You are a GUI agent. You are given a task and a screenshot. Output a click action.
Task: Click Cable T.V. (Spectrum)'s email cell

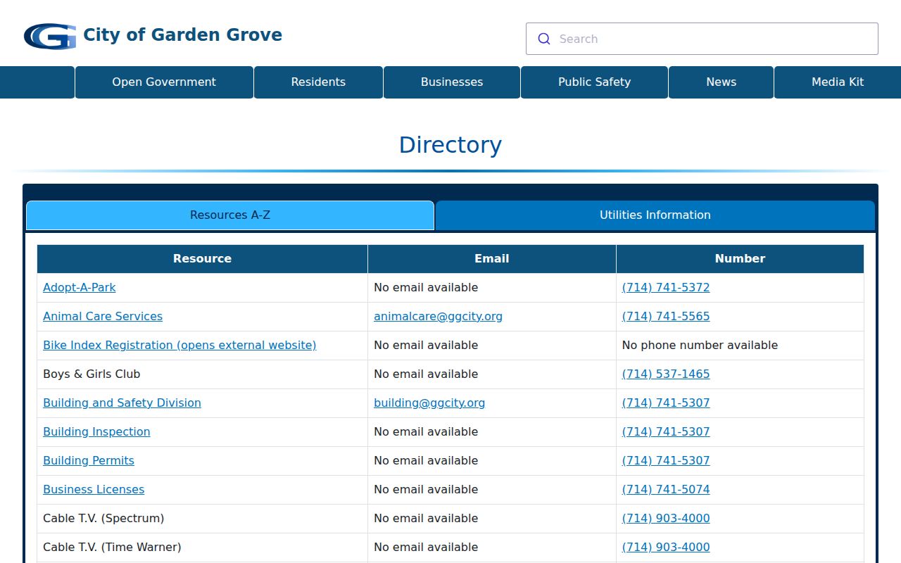(x=491, y=518)
